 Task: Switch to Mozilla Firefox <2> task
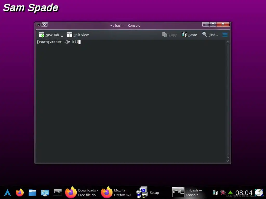117,193
